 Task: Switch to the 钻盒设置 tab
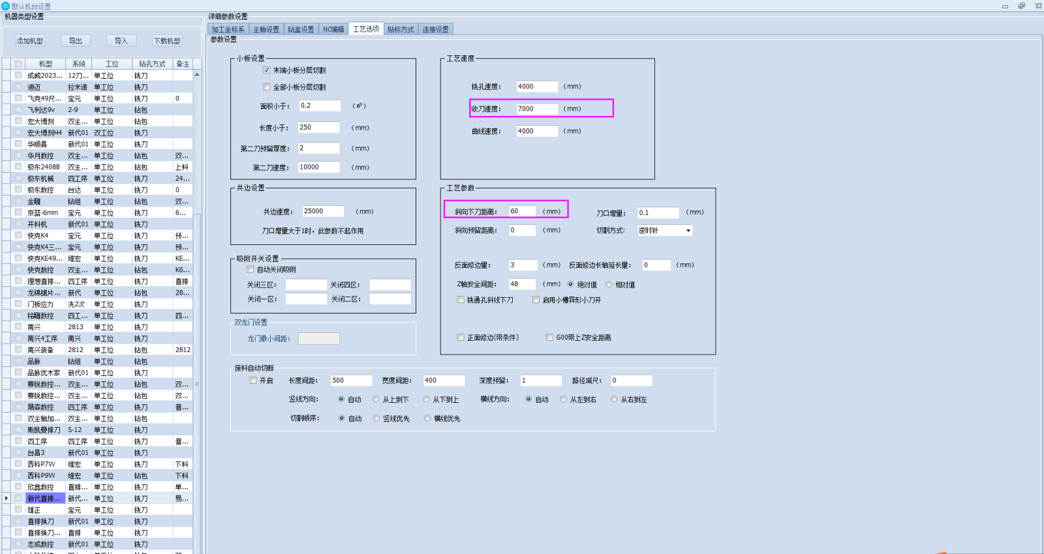(301, 29)
